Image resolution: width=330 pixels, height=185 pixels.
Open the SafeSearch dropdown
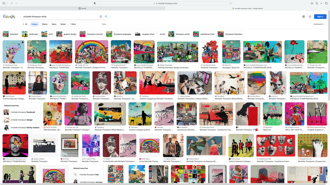[x=319, y=24]
